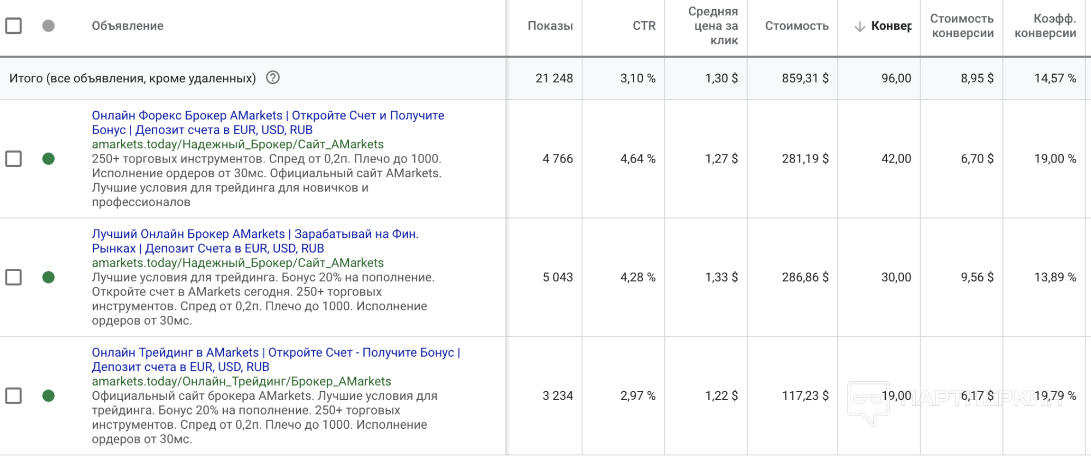Click total cost per conversion '8,95 $'
This screenshot has width=1091, height=456.
[977, 78]
